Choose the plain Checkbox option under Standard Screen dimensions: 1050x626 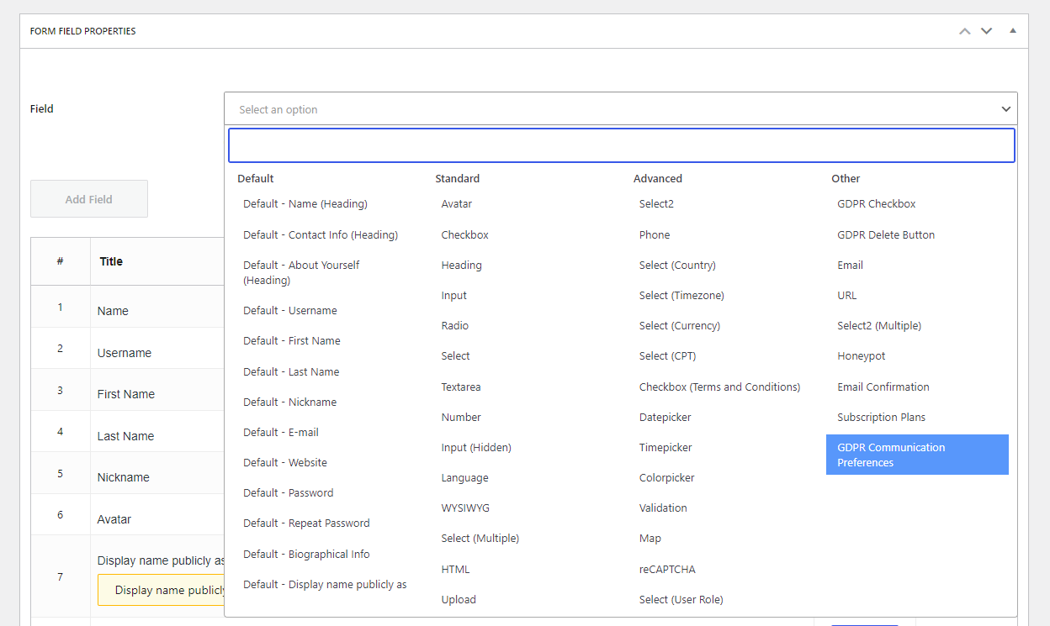(465, 235)
